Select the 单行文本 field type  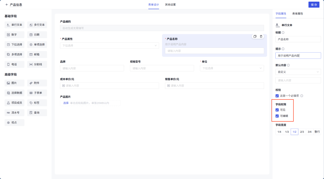point(15,25)
